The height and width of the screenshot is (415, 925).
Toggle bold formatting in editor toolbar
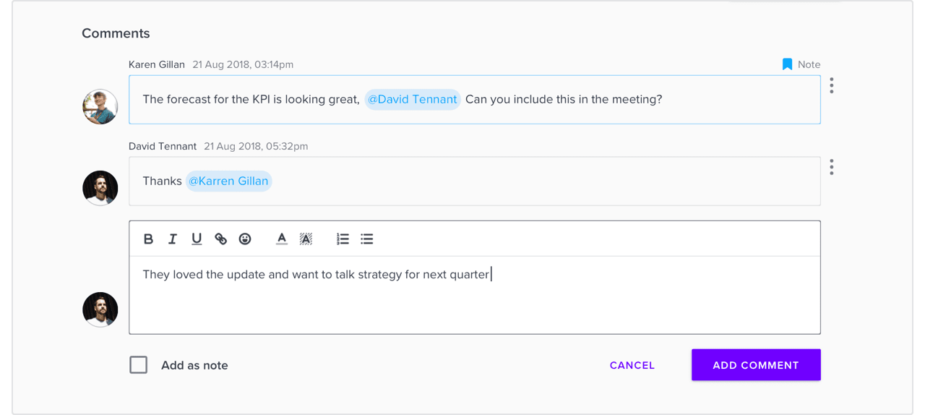coord(148,239)
